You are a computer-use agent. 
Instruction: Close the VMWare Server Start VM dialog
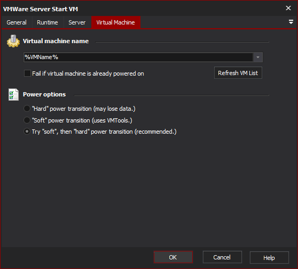point(288,8)
